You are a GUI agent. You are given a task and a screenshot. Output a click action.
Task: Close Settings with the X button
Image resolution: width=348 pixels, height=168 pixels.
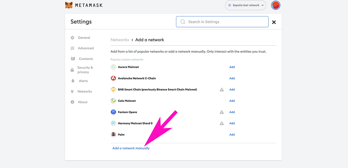(x=274, y=22)
